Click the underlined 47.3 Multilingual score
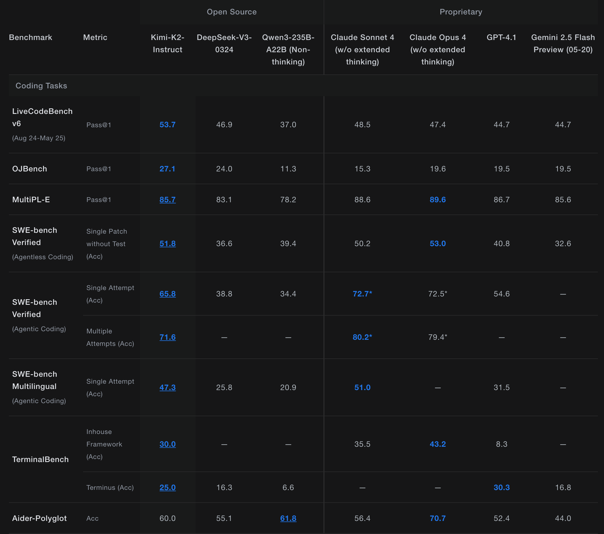604x534 pixels. click(168, 387)
